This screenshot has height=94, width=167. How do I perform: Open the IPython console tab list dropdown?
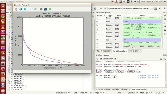click(x=97, y=59)
